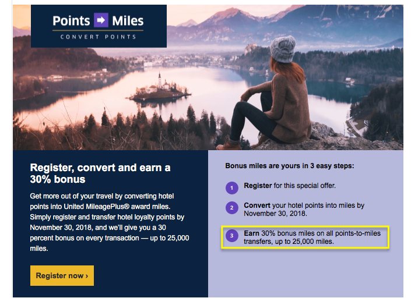Click the step 1 purple circle icon

pyautogui.click(x=231, y=188)
